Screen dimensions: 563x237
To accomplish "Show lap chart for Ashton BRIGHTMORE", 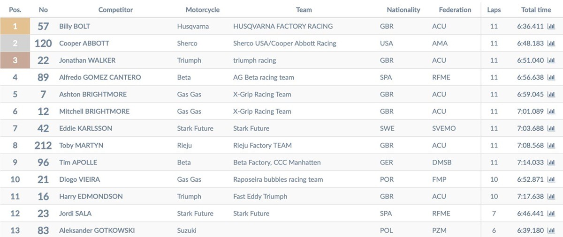I will 551,94.
